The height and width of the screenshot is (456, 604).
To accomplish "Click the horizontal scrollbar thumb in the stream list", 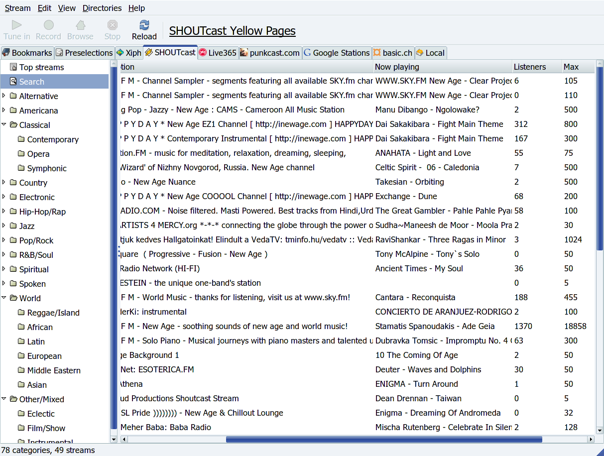I will [x=384, y=440].
